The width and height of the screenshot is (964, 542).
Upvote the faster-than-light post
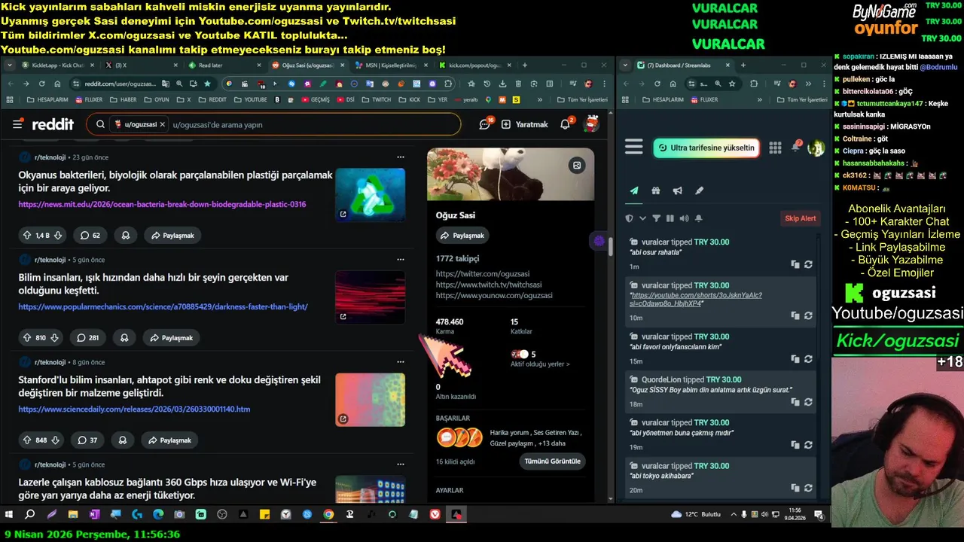[x=27, y=338]
